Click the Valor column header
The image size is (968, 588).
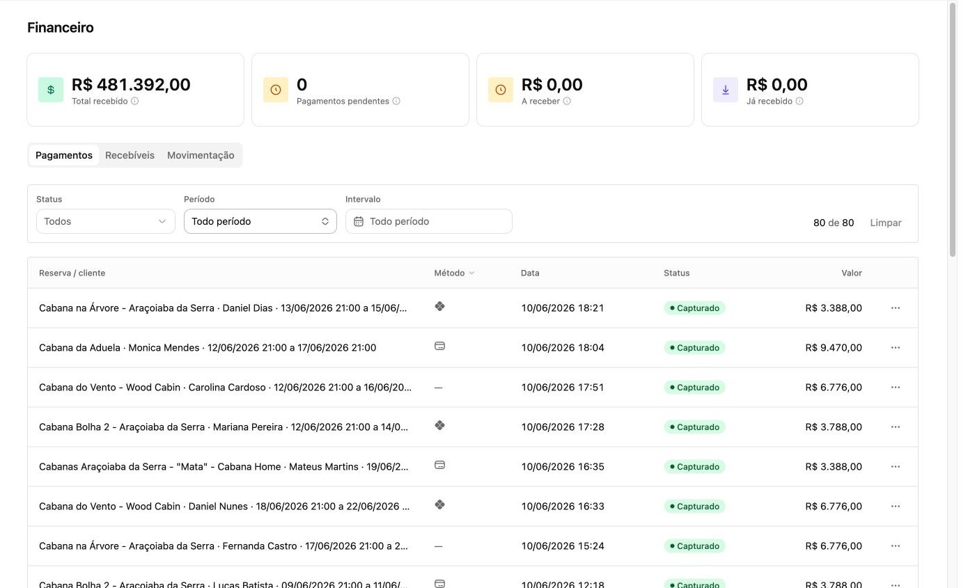coord(852,273)
